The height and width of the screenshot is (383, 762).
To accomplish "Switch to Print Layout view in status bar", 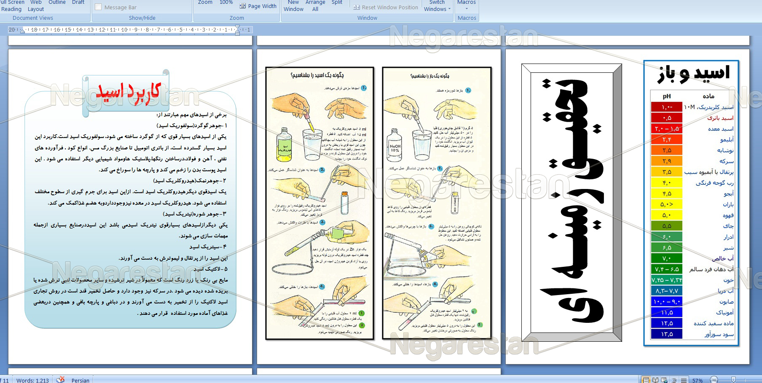I will point(646,380).
